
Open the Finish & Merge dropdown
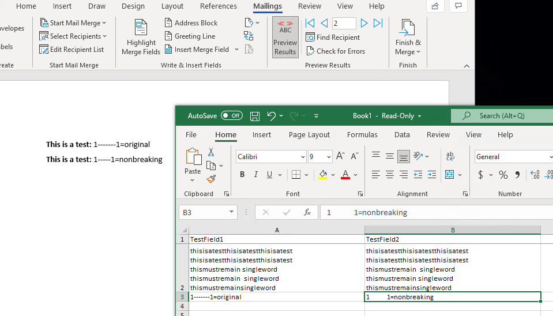(x=408, y=37)
